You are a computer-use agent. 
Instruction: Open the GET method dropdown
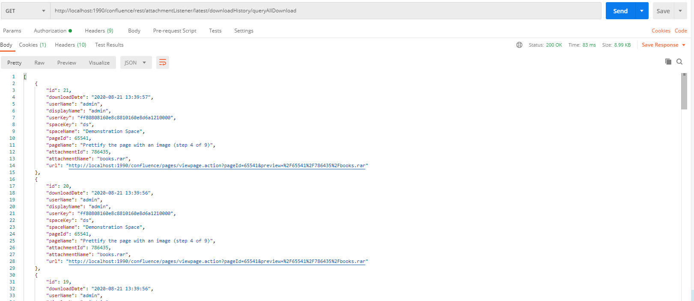26,11
